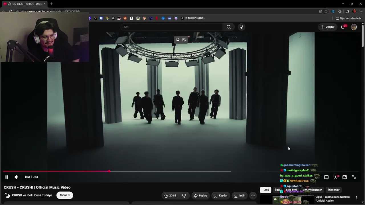Viewport: 365px width, 205px height.
Task: Select the Son yüklenenler filter chip
Action: pyautogui.click(x=312, y=190)
